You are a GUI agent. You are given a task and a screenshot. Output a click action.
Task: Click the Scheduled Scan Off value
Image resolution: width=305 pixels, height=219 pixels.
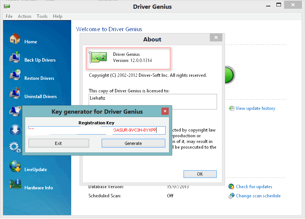170,196
